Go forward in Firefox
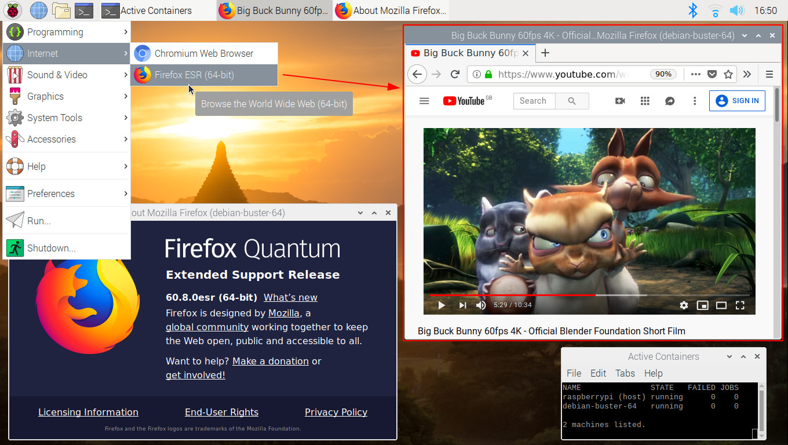The image size is (788, 445). pyautogui.click(x=436, y=74)
